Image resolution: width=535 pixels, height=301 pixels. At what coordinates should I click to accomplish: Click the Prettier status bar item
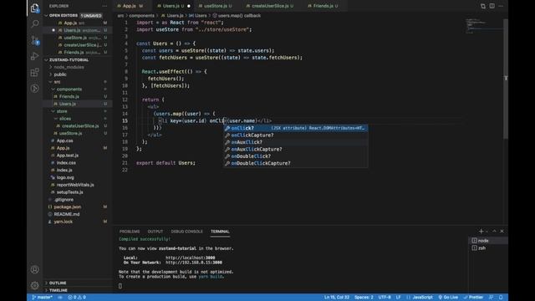tap(473, 298)
